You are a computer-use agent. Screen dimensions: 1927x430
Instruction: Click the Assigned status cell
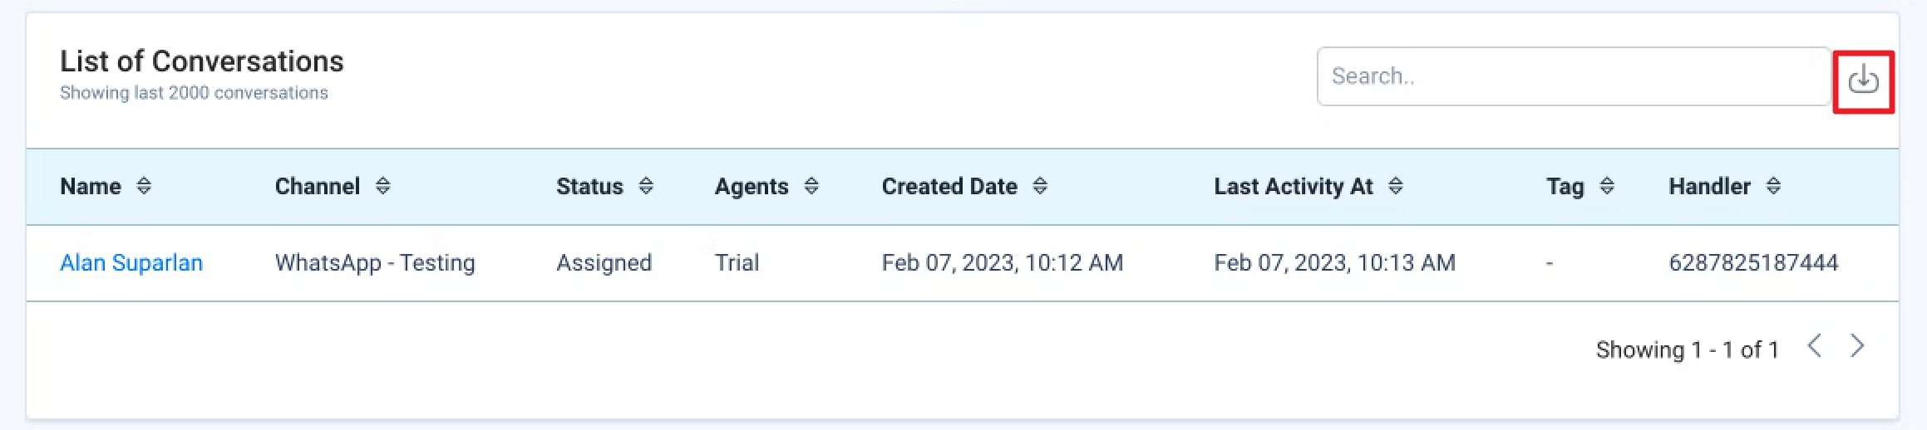click(x=604, y=263)
